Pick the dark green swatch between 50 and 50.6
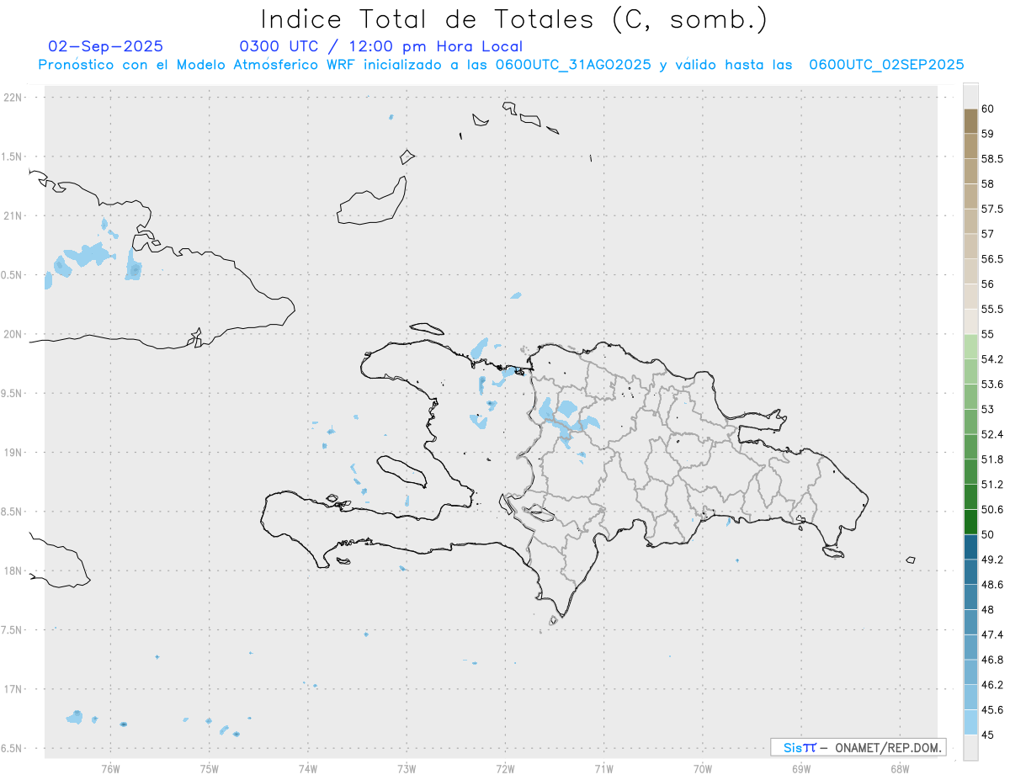The height and width of the screenshot is (780, 1010). point(970,522)
